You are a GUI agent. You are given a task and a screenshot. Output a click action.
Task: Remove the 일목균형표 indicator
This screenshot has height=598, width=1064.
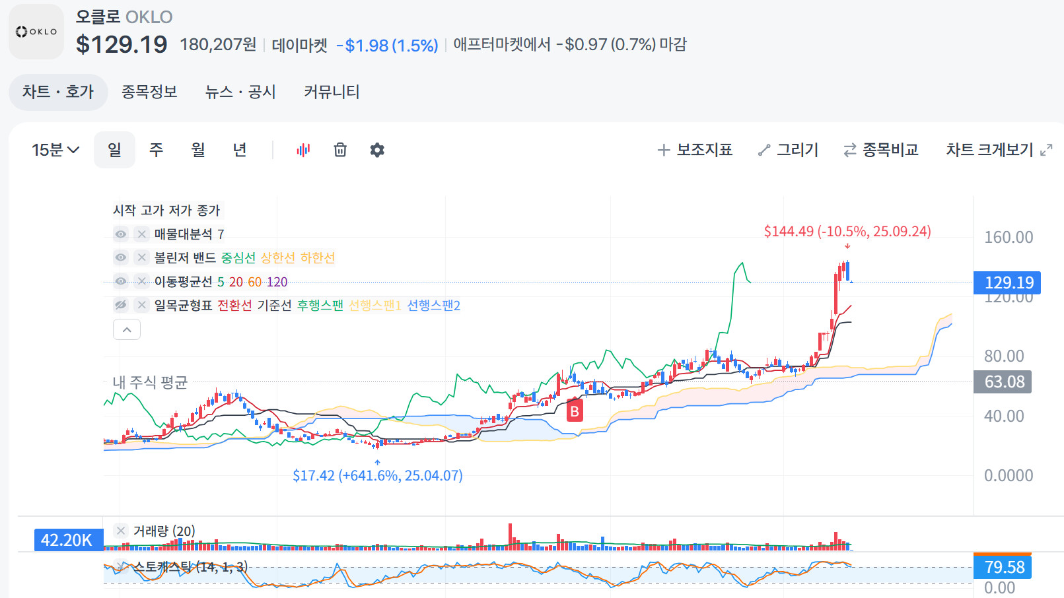pyautogui.click(x=141, y=305)
